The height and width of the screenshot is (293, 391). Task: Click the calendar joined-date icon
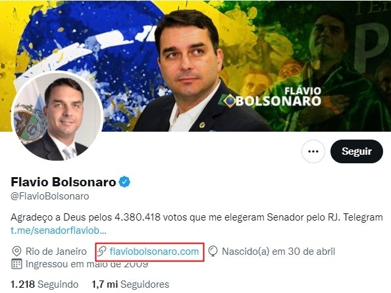(16, 264)
